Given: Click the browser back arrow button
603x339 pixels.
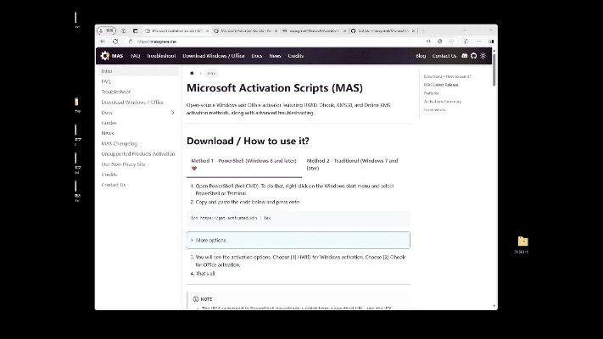Looking at the screenshot, I should click(x=103, y=41).
